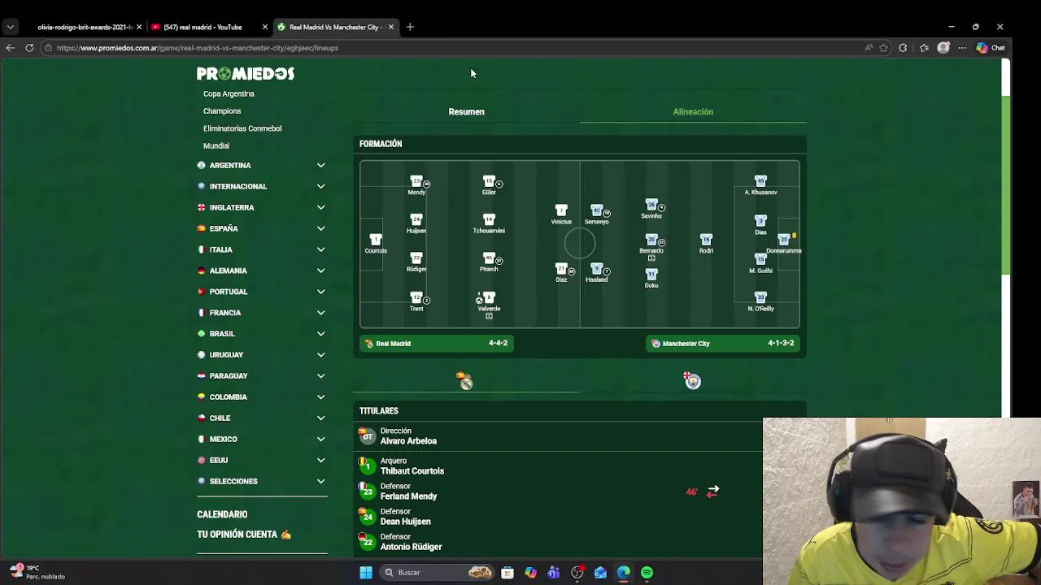
Task: Expand the URUGUAY section chevron
Action: tap(320, 355)
